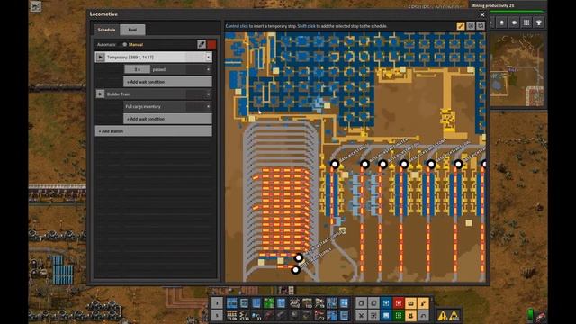The width and height of the screenshot is (576, 324).
Task: Select the first blueprint in the top quickbar row
Action: [231, 303]
